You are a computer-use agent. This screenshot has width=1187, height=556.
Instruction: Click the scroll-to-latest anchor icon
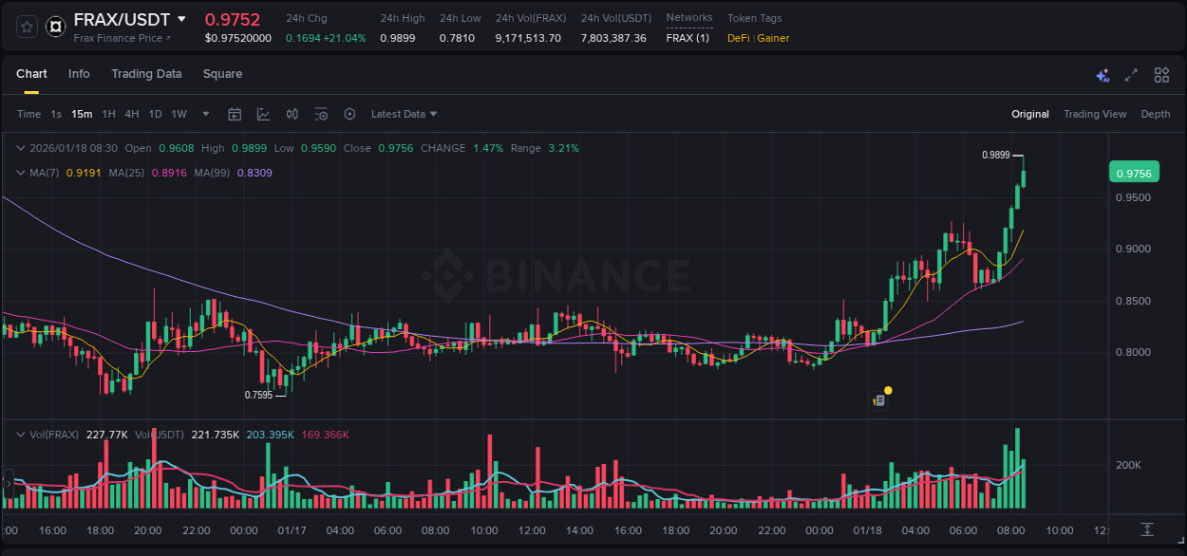[1146, 531]
